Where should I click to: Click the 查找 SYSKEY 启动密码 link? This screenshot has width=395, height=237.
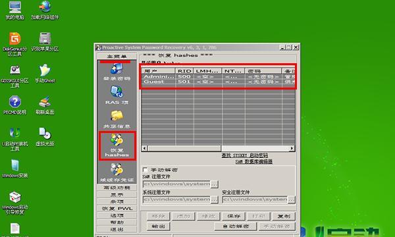tap(245, 155)
